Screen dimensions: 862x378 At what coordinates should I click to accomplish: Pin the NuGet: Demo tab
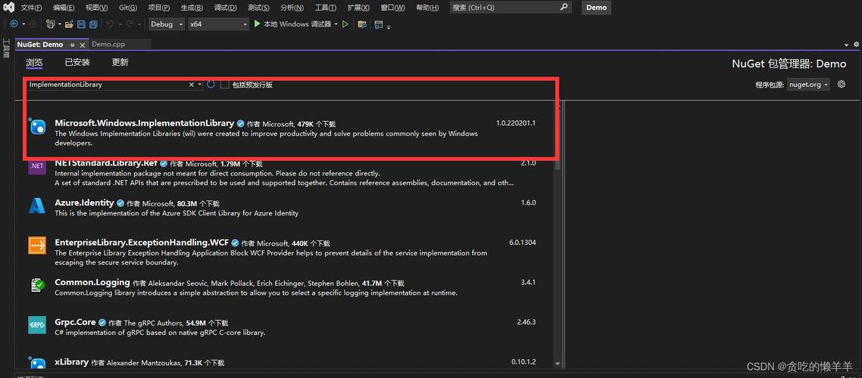72,45
